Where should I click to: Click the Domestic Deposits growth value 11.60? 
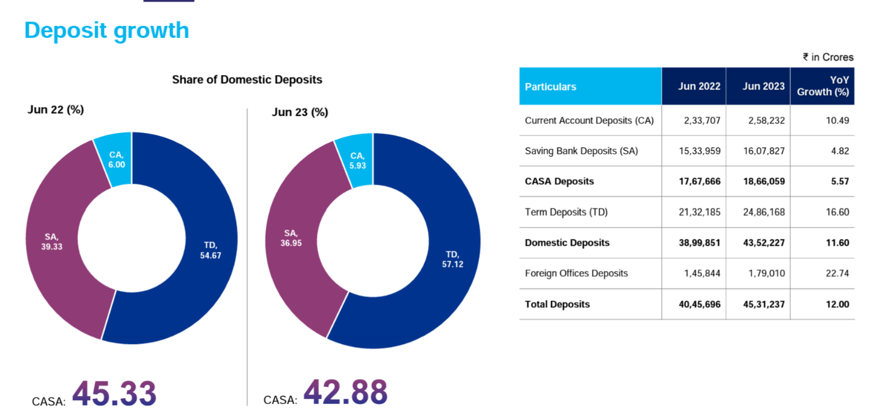click(838, 243)
